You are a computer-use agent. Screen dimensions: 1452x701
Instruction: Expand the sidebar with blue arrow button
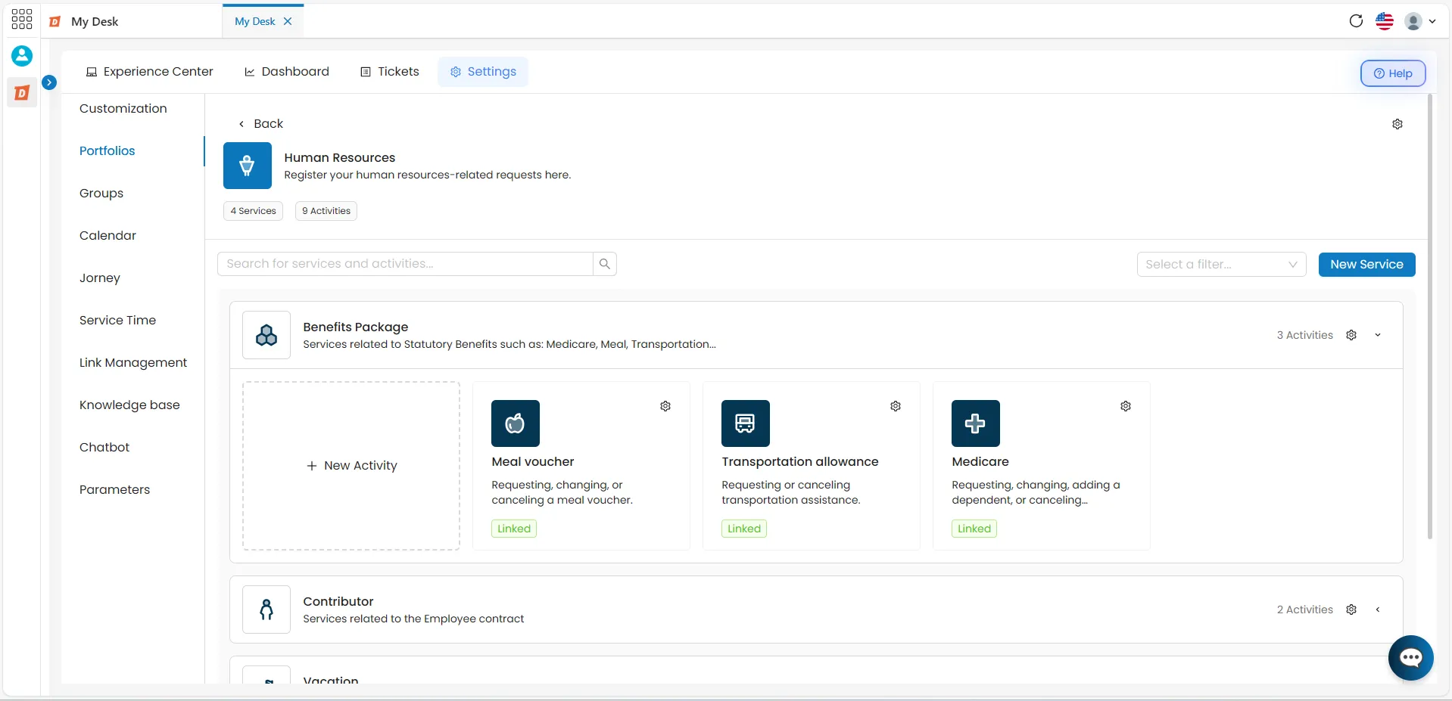49,82
